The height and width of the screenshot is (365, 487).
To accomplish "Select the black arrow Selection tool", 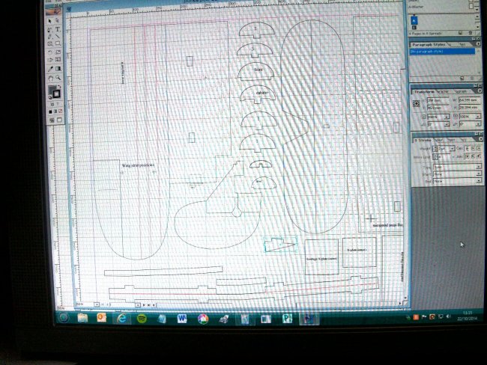I will coord(50,21).
